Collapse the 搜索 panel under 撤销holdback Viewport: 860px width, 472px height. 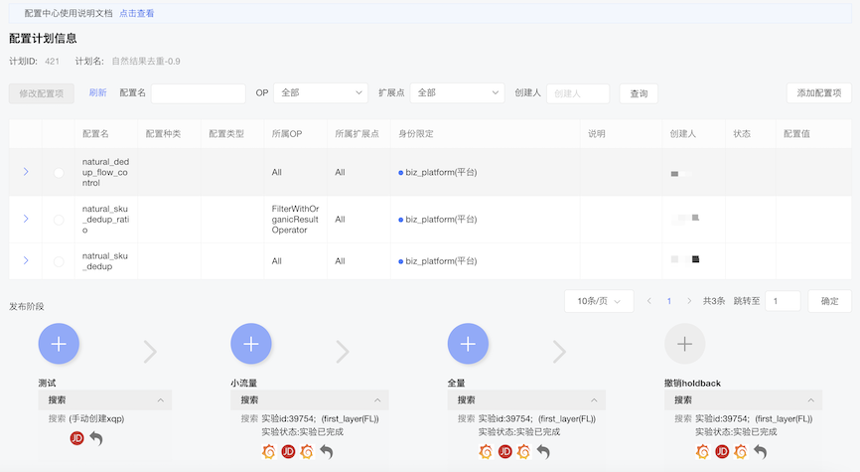click(743, 400)
